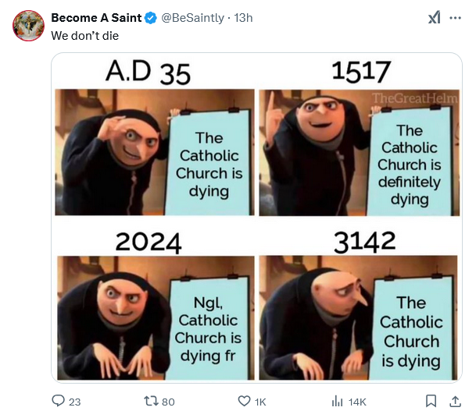Image resolution: width=476 pixels, height=418 pixels.
Task: Click the Become A Saint display name
Action: tap(96, 18)
